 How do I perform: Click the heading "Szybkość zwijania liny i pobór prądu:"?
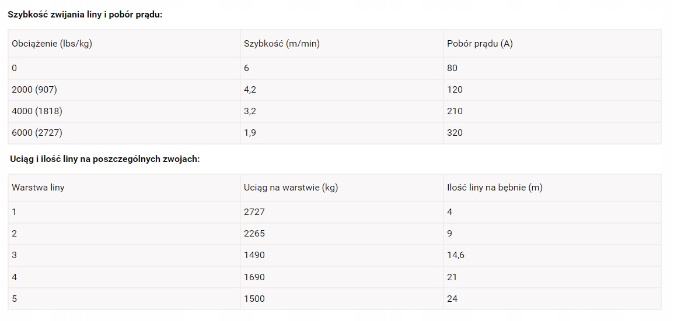click(85, 14)
